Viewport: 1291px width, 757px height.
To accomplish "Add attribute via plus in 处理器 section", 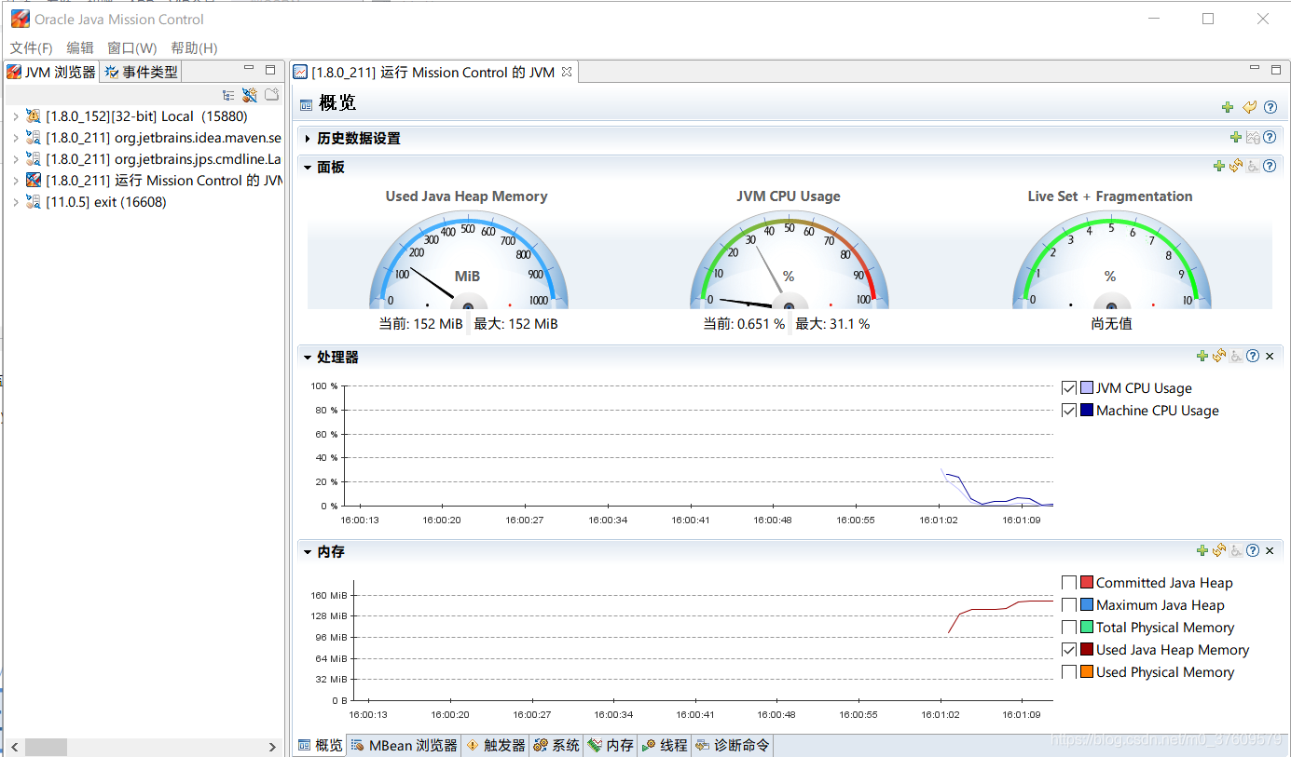I will pos(1202,356).
